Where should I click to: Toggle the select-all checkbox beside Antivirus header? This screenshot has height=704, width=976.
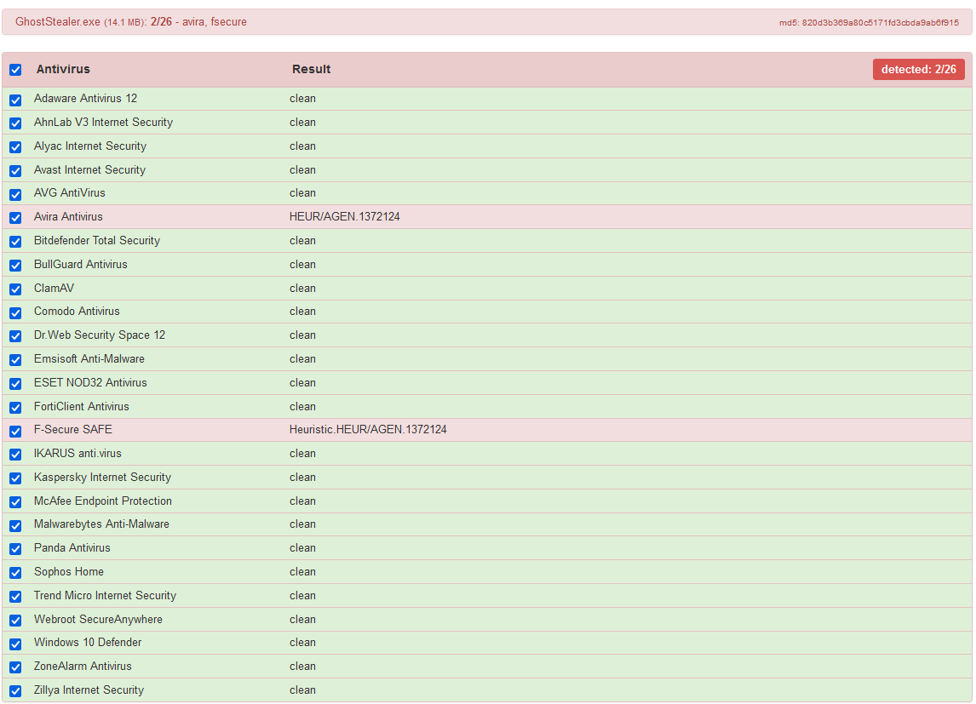[15, 70]
